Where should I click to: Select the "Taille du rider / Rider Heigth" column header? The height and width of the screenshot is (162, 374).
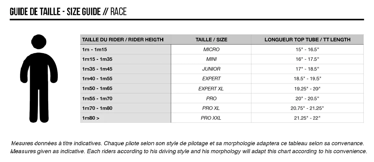123,40
